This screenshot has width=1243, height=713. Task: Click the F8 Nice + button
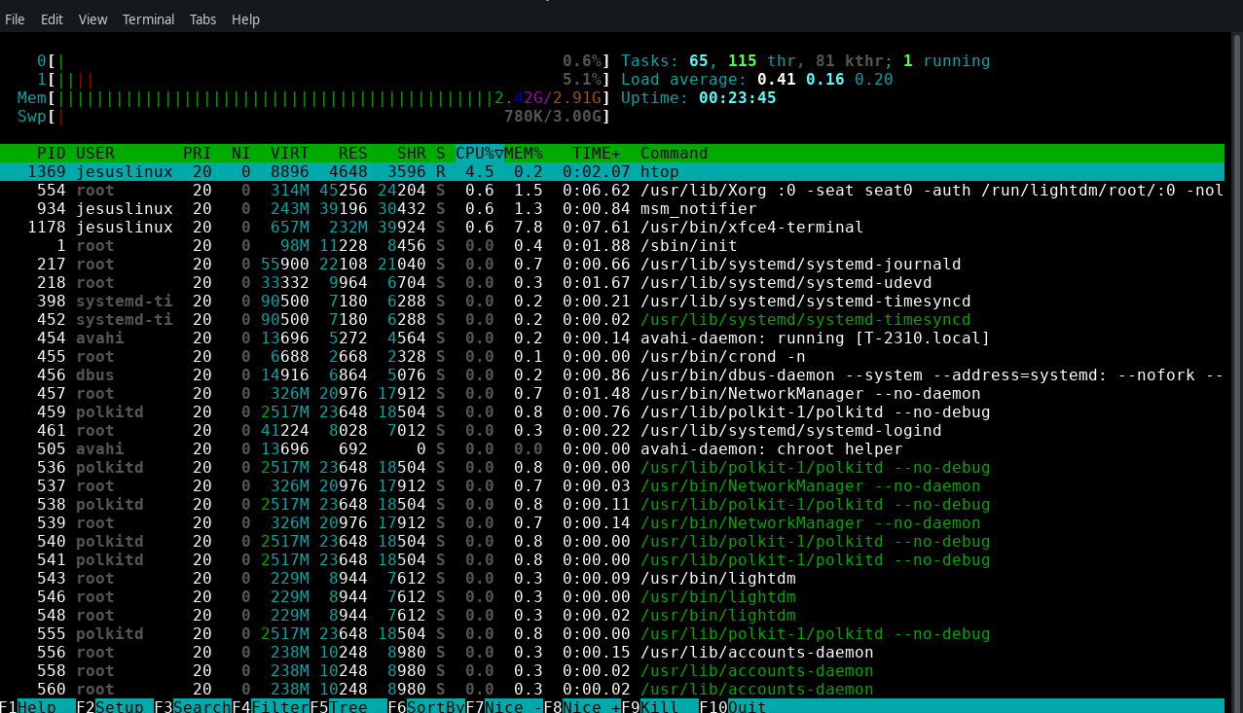pos(582,707)
